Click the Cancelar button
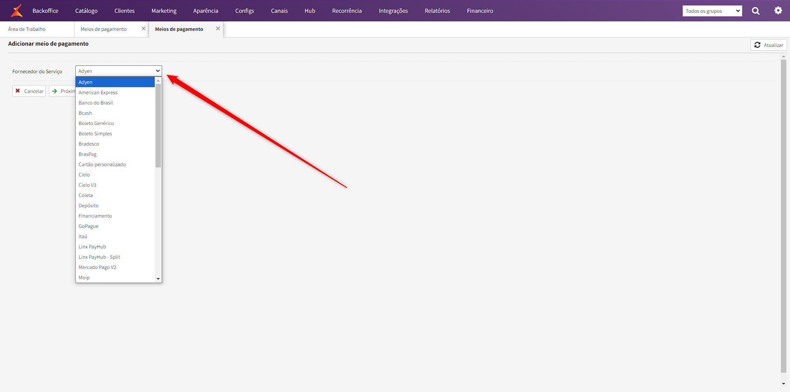Image resolution: width=790 pixels, height=392 pixels. point(29,91)
